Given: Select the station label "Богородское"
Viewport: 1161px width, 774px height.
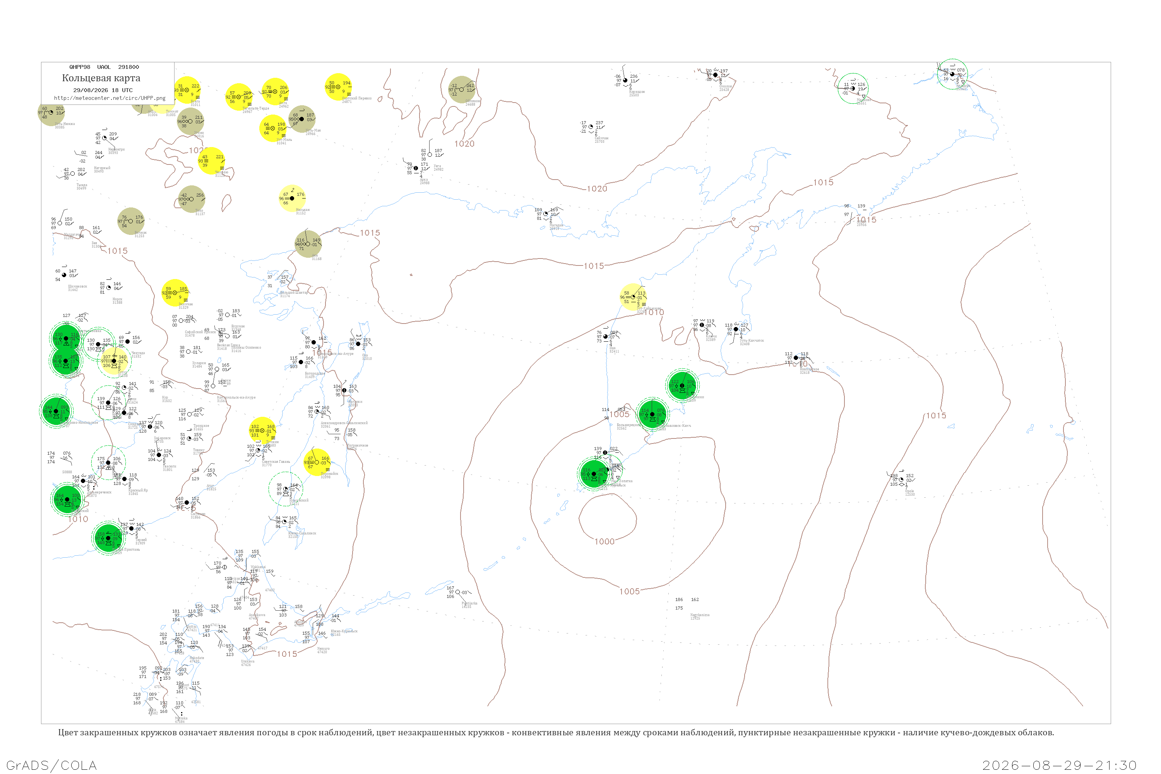Looking at the screenshot, I should [x=314, y=373].
